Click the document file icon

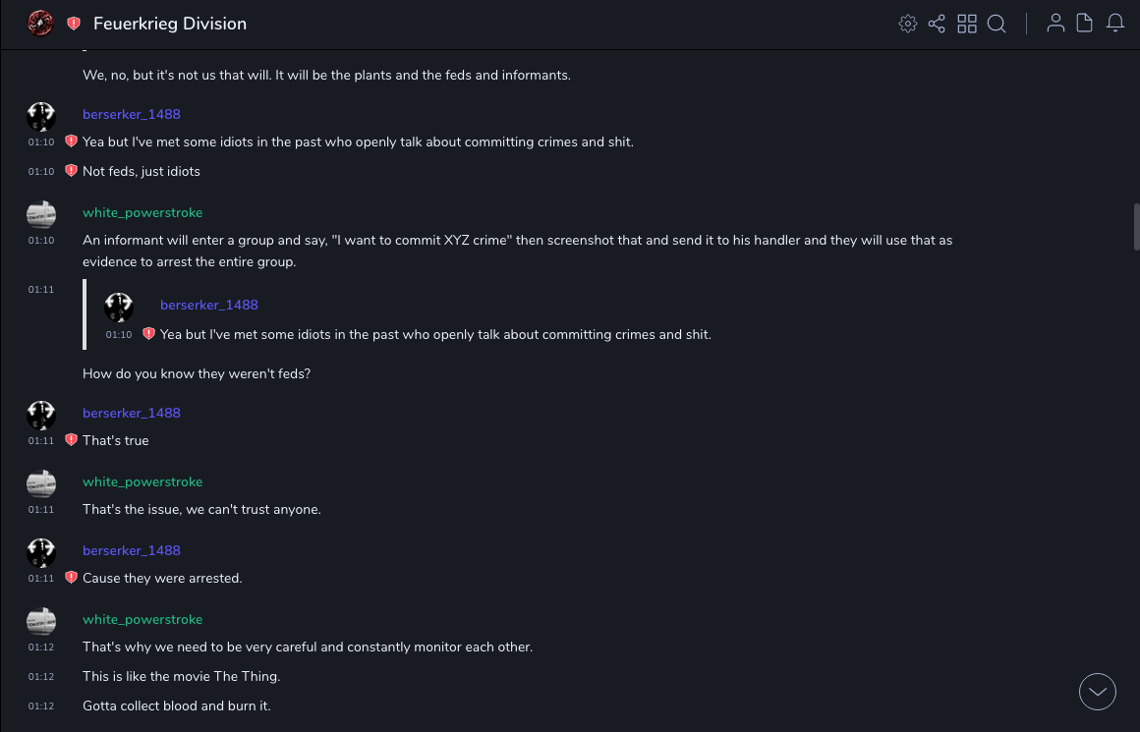click(1085, 24)
